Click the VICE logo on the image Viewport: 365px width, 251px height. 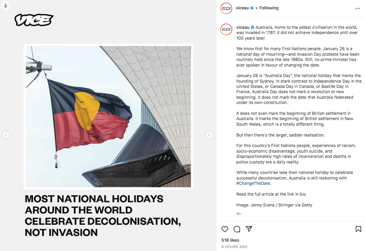pyautogui.click(x=34, y=20)
